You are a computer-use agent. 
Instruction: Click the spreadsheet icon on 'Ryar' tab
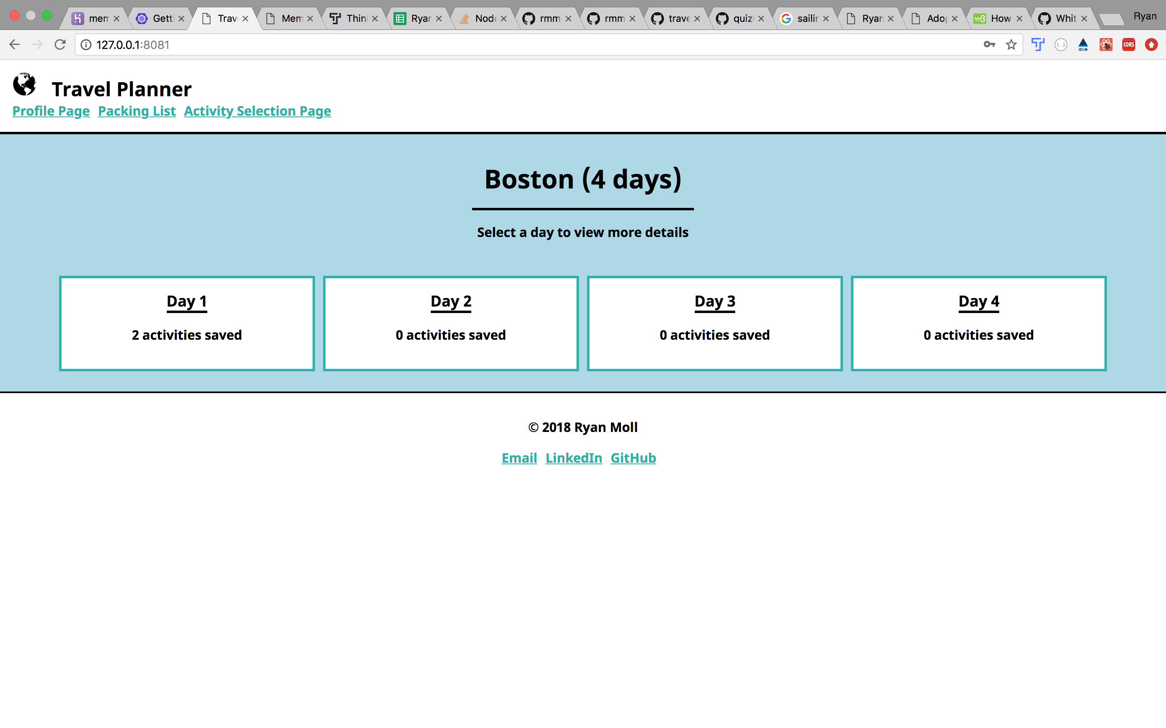click(400, 19)
